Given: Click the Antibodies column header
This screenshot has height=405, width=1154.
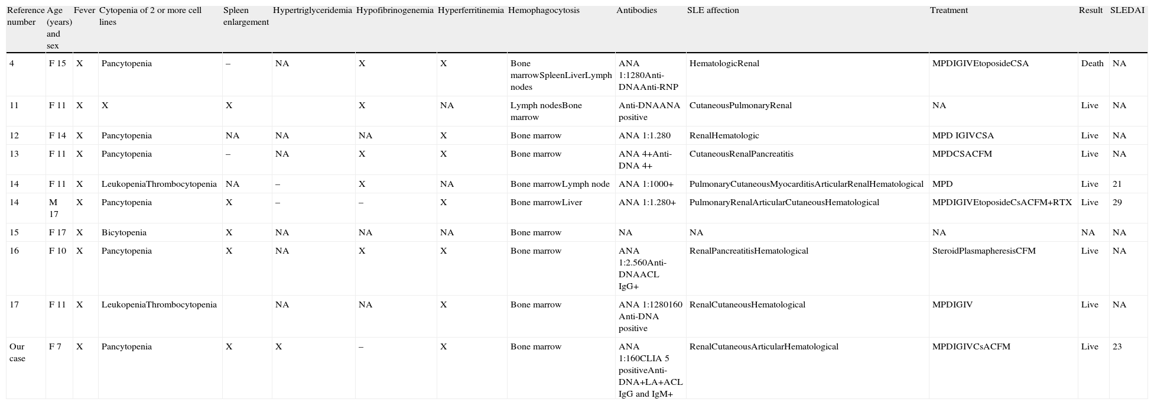Looking at the screenshot, I should click(636, 11).
